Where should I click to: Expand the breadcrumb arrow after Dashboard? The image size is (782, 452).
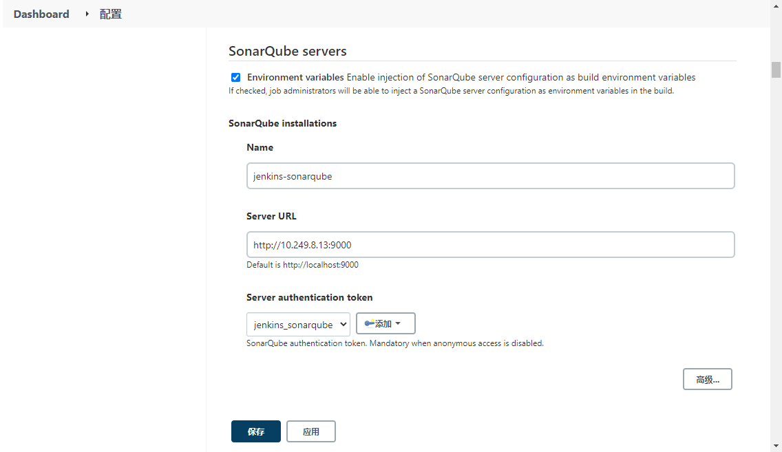point(87,14)
